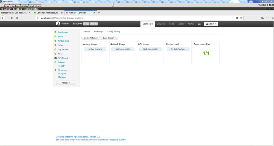Click Streaming Analytics Manager status icon
Image resolution: width=274 pixels, height=146 pixels.
click(x=55, y=70)
